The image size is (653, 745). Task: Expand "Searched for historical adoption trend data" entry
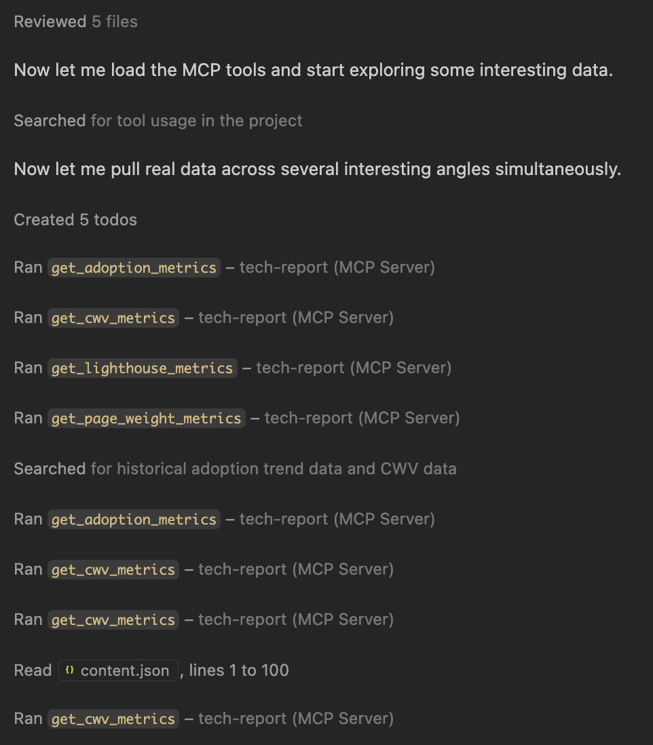pos(235,469)
